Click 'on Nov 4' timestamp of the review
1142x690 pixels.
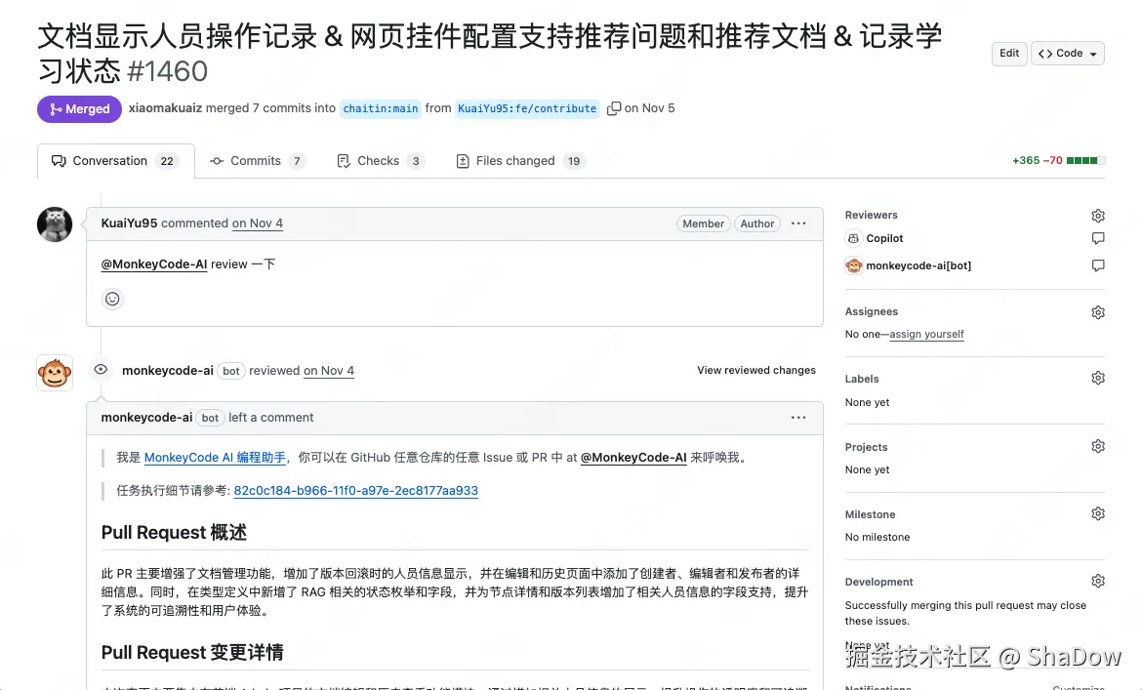tap(329, 371)
